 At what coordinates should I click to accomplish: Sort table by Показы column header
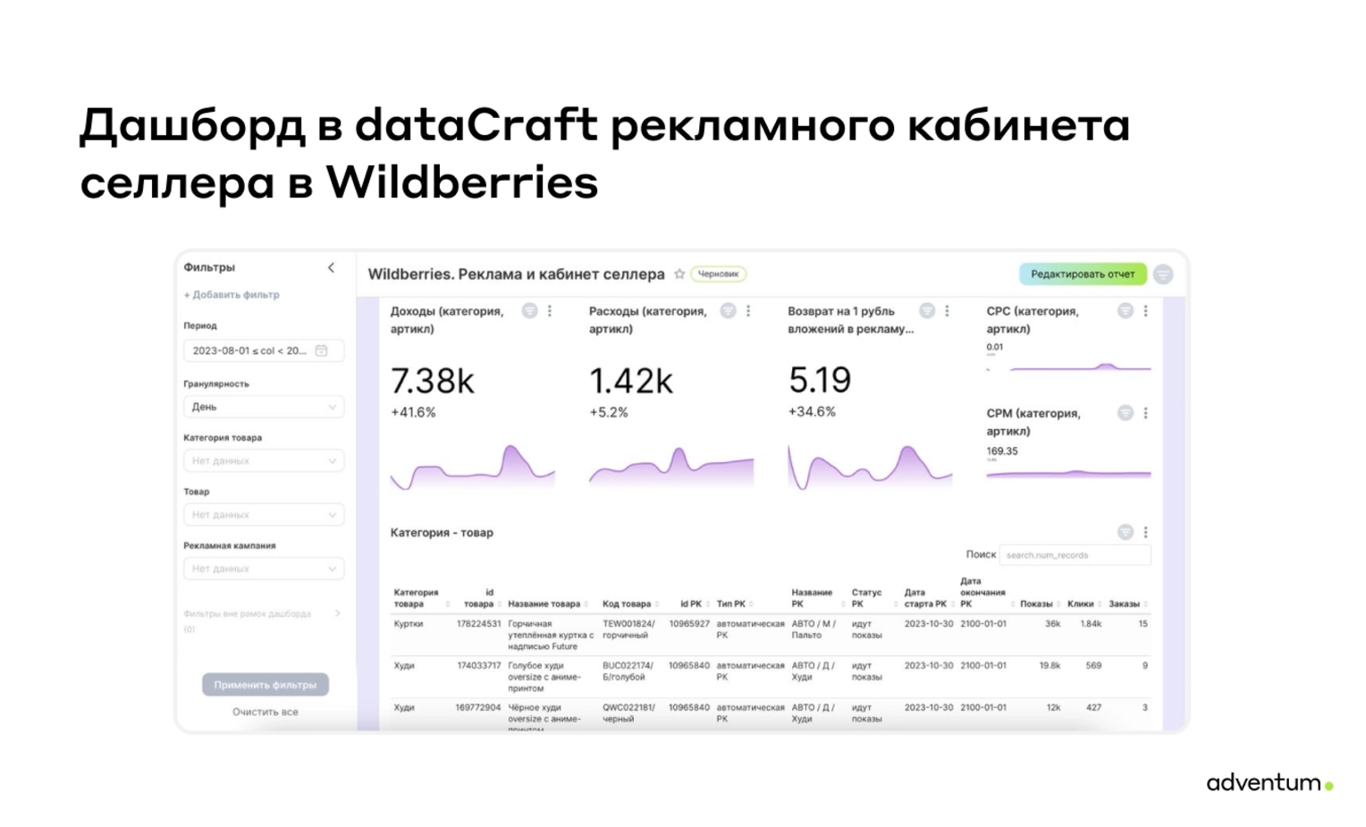[x=1037, y=604]
